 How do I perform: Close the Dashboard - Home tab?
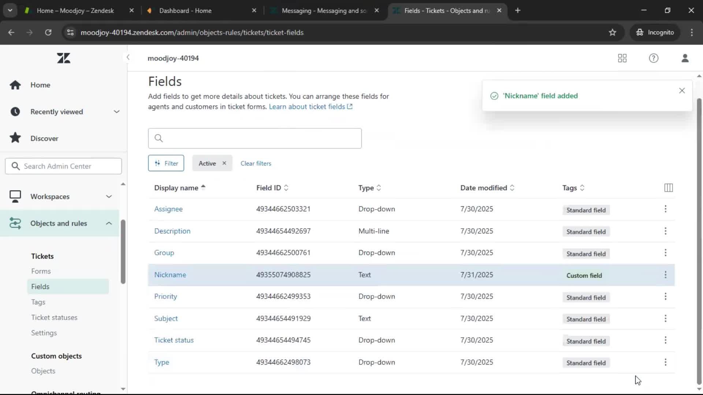[254, 11]
